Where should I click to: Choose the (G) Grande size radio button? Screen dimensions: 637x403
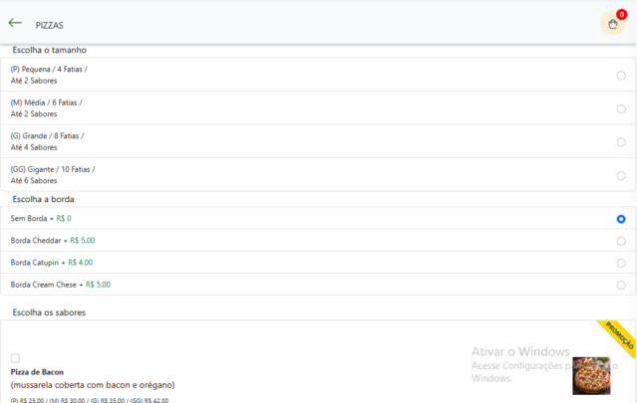click(621, 141)
